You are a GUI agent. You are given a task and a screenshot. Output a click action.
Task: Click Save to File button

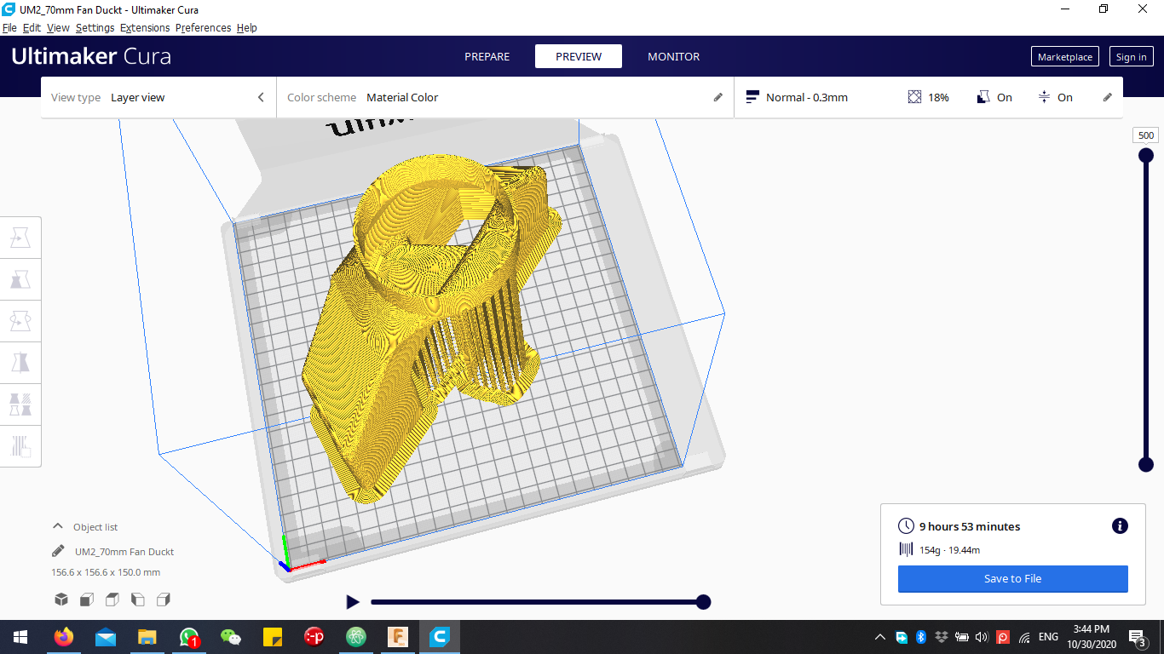pos(1012,578)
